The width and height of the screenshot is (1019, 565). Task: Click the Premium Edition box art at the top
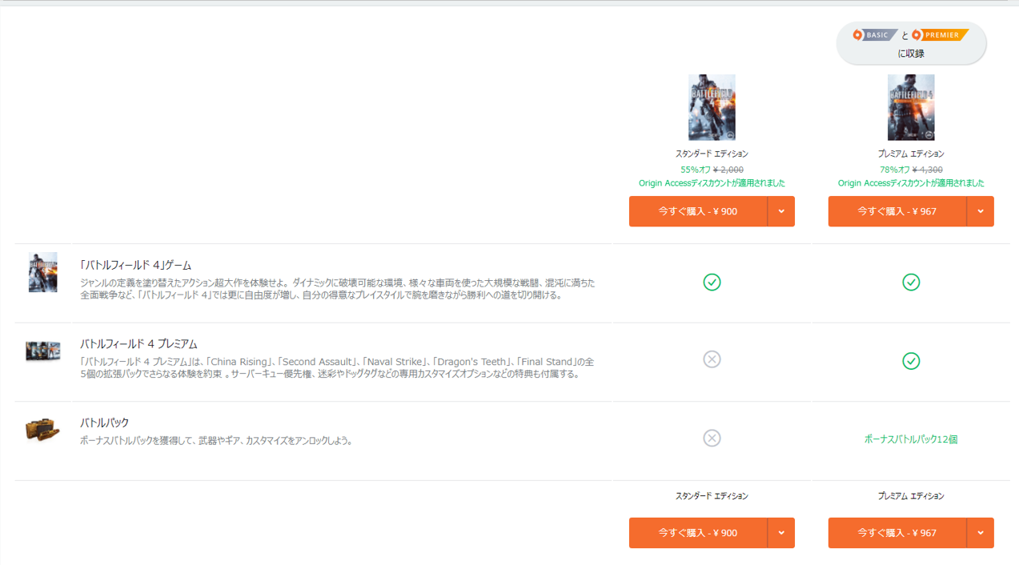coord(911,107)
